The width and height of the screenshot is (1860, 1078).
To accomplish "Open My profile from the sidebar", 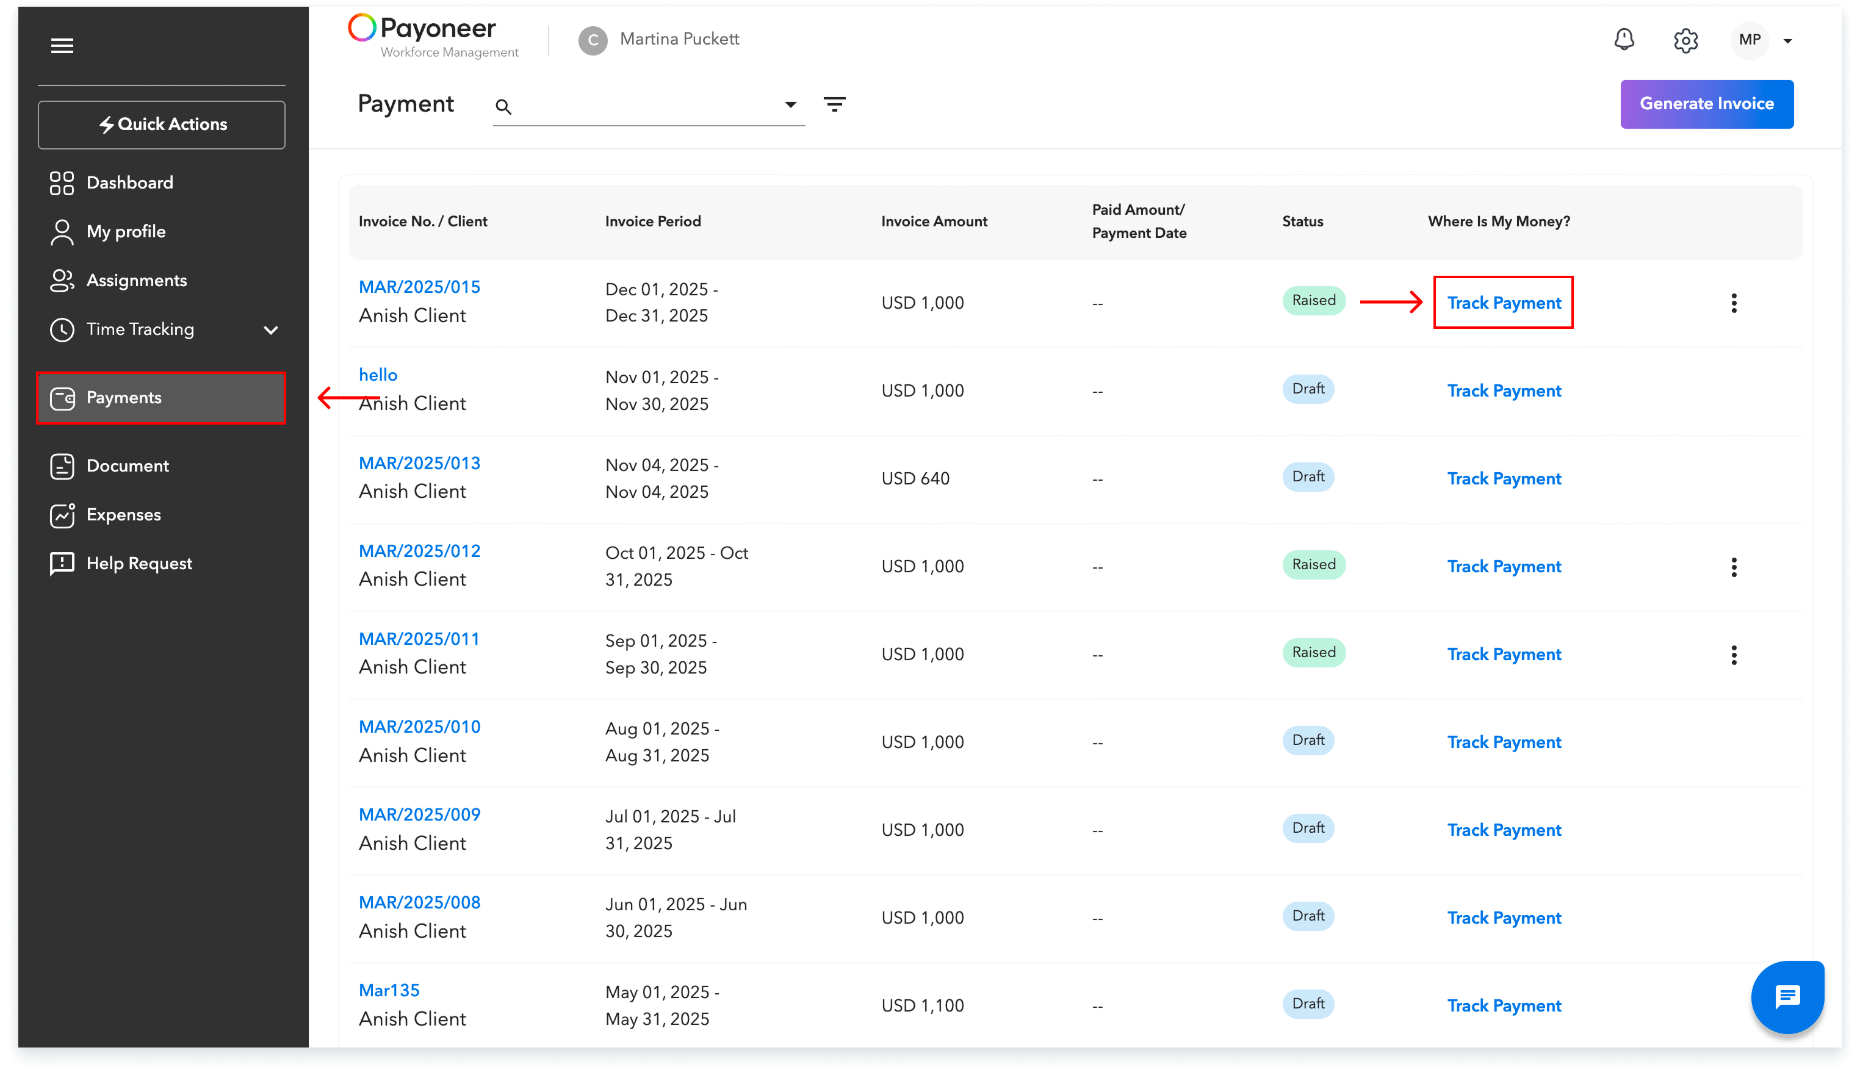I will (62, 231).
